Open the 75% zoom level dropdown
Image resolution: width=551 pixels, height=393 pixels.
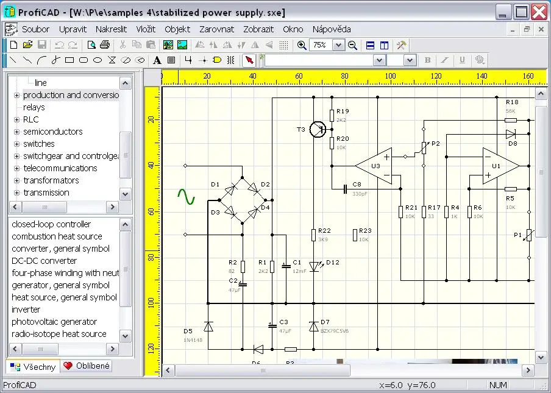coord(338,45)
